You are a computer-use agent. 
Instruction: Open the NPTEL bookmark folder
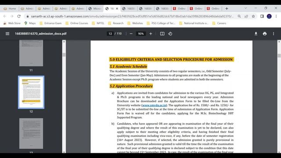pyautogui.click(x=98, y=23)
